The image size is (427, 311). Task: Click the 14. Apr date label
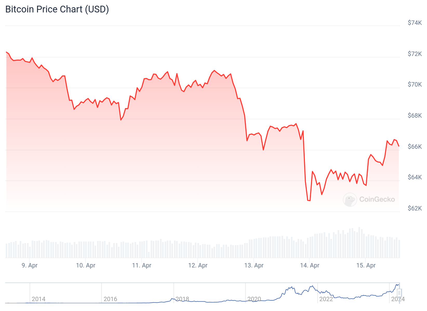tap(310, 265)
